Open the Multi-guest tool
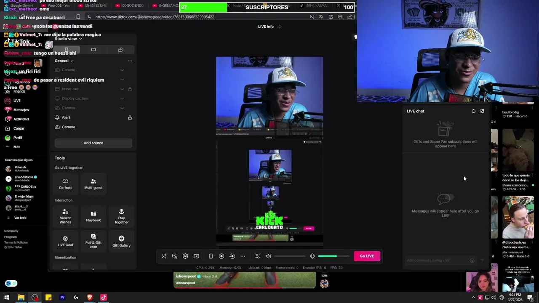539x303 pixels. click(x=93, y=184)
